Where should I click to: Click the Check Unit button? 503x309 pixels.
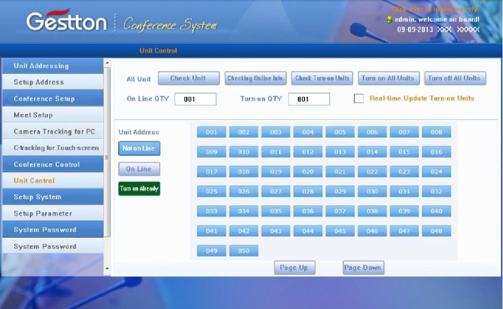189,78
